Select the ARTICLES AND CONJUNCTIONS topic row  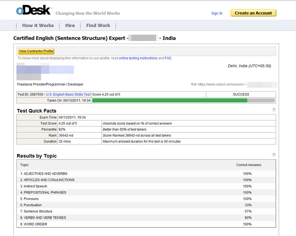pyautogui.click(x=146, y=180)
